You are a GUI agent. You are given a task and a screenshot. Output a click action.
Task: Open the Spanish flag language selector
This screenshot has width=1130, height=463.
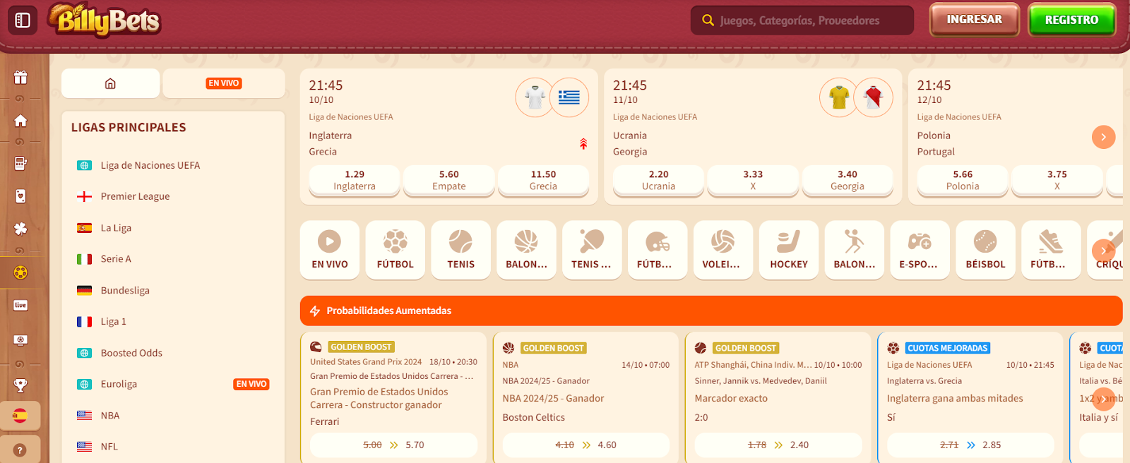[20, 416]
